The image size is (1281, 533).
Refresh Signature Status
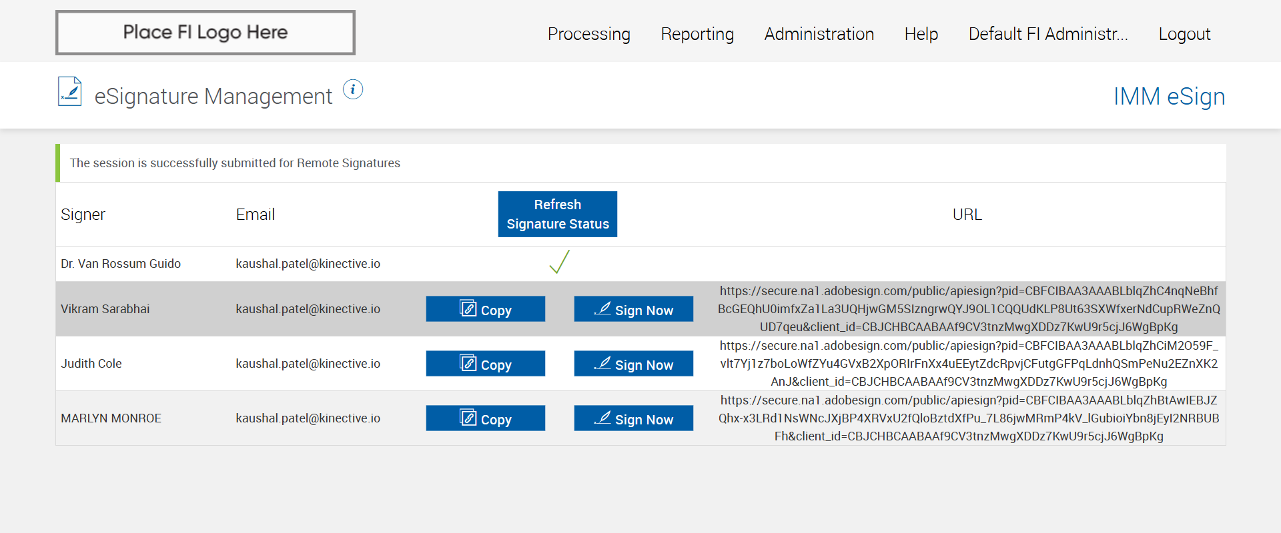(557, 214)
